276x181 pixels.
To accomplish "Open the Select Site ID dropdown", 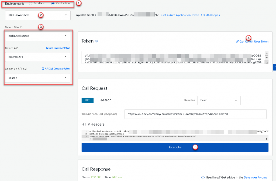I will (37, 36).
